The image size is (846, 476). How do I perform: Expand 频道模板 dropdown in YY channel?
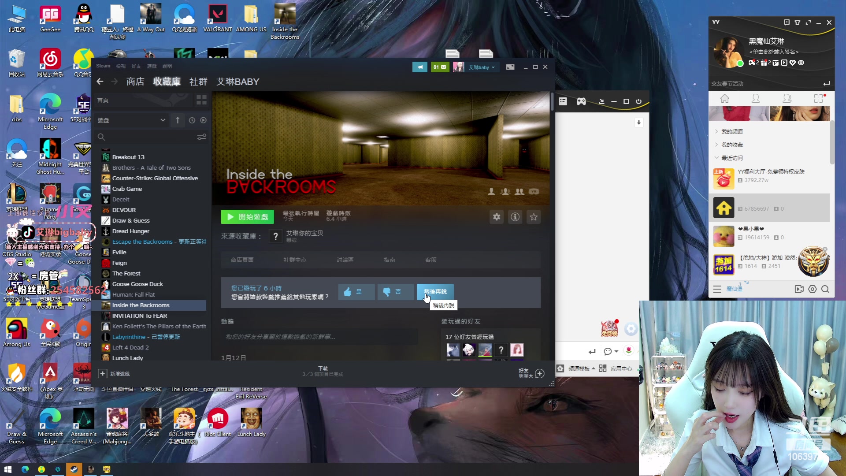click(581, 368)
